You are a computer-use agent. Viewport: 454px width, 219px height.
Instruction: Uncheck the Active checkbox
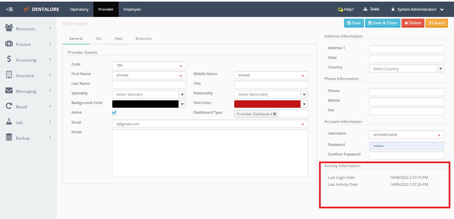tap(114, 113)
